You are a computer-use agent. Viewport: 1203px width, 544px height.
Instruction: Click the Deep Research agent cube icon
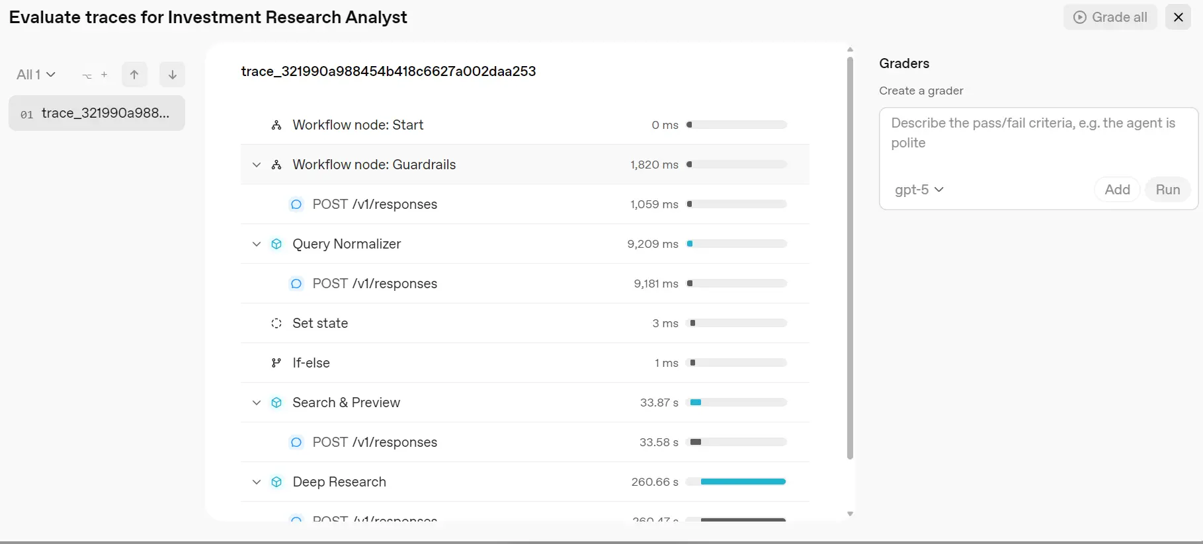tap(276, 482)
